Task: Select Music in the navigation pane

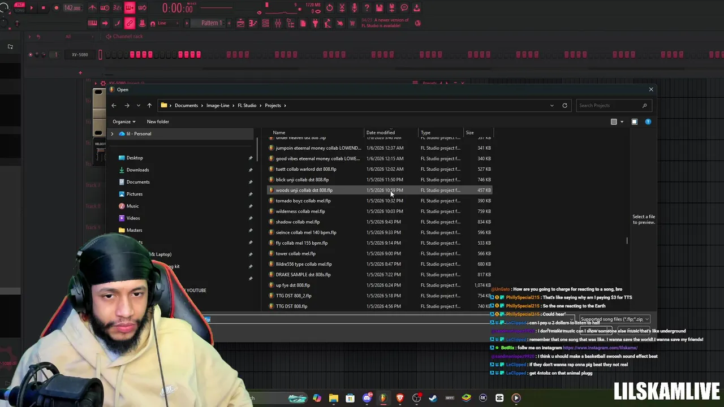Action: pos(132,206)
